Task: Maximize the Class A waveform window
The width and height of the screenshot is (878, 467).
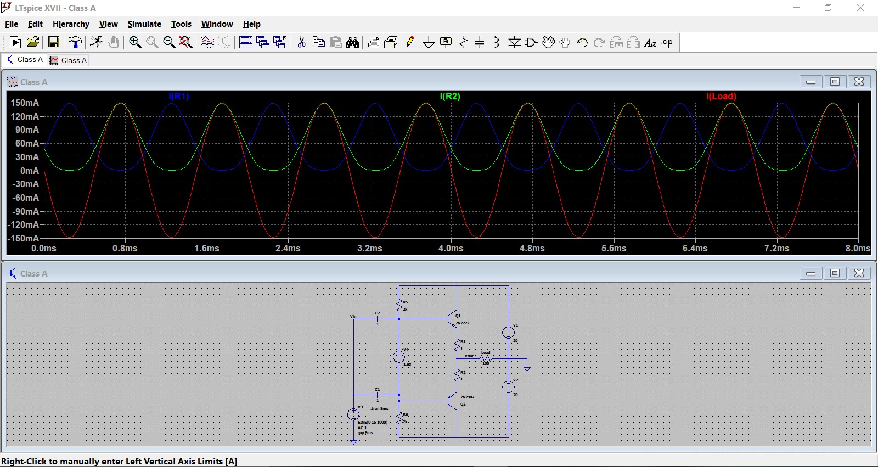Action: (835, 82)
